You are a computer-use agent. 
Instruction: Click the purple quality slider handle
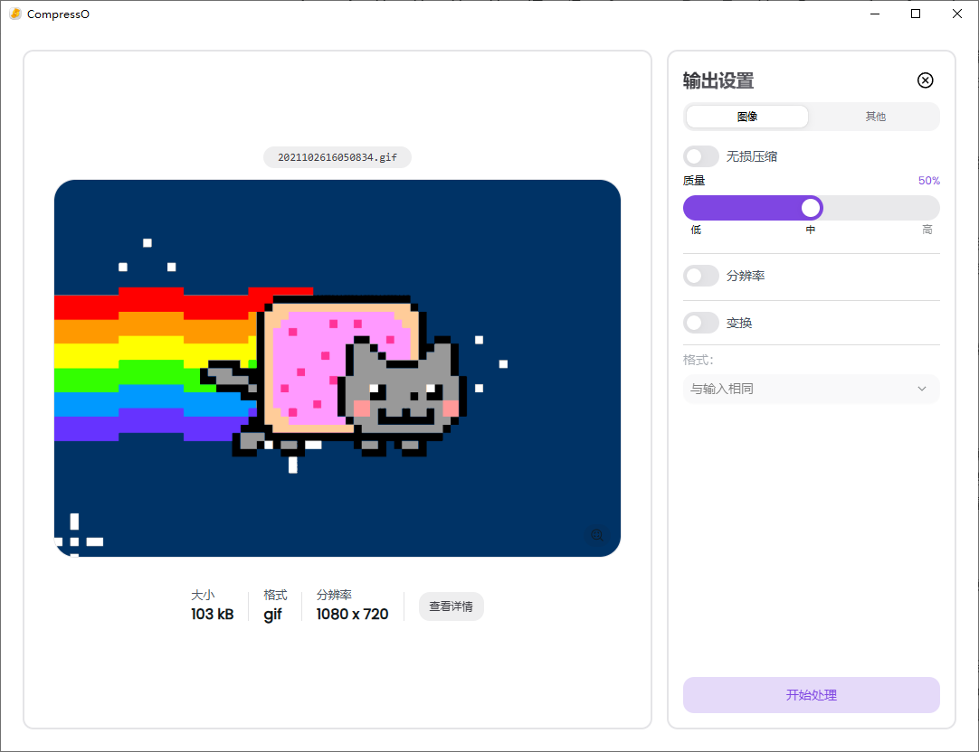coord(810,207)
